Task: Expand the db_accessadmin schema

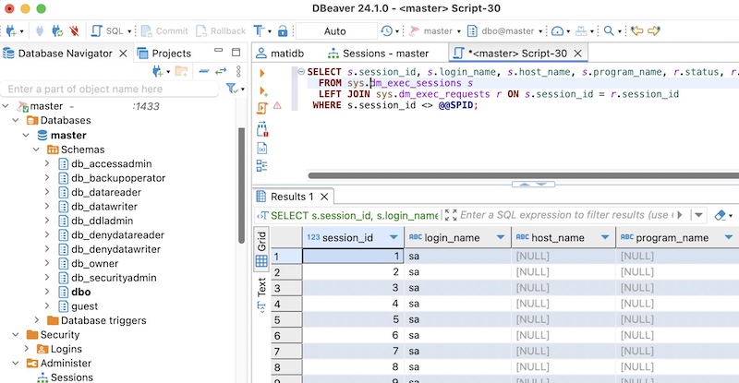Action: tap(47, 163)
